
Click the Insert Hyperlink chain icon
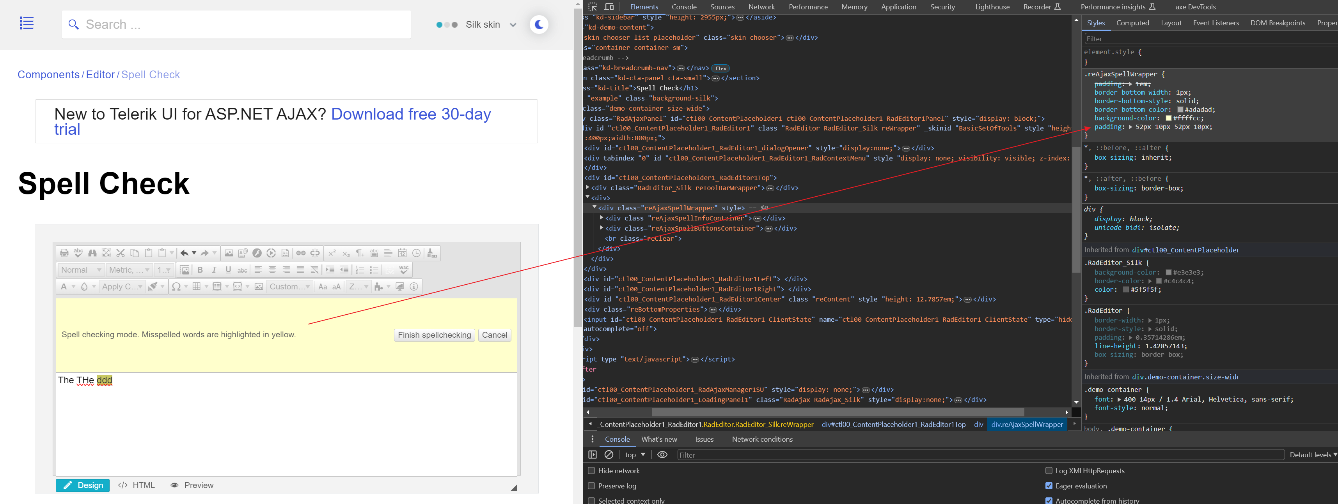pos(301,253)
